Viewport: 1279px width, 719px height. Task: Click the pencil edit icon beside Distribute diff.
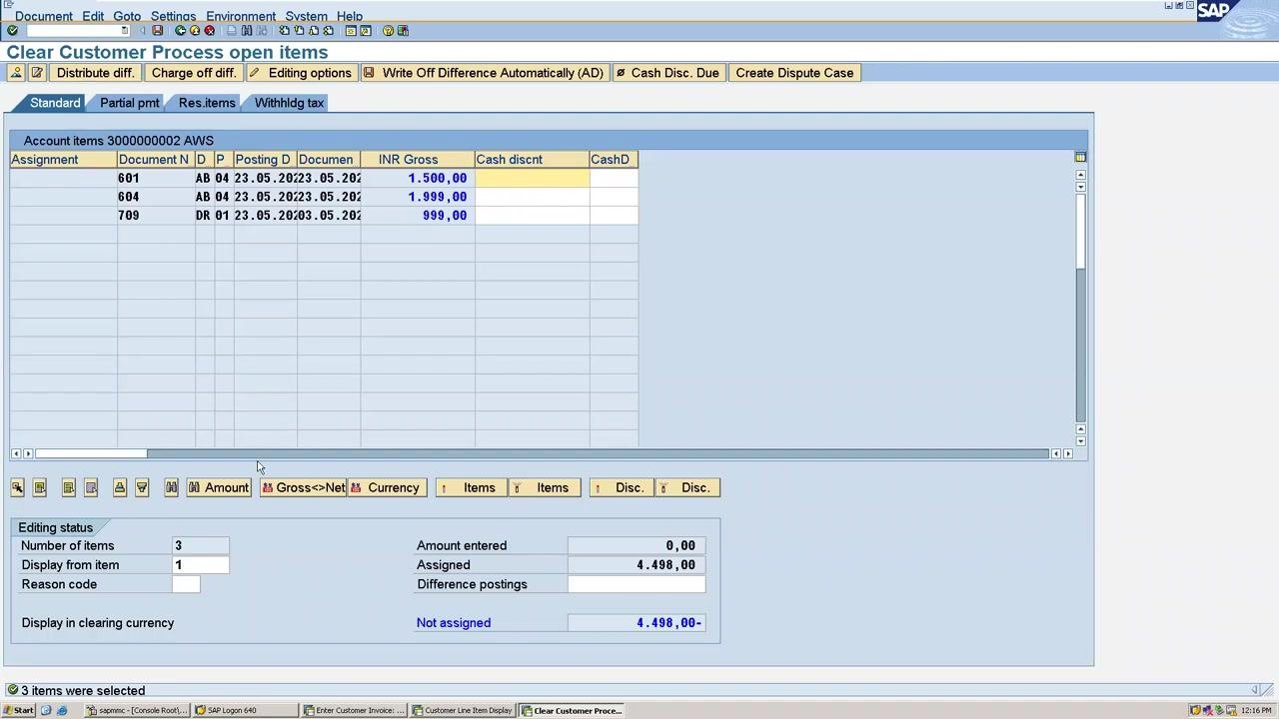click(x=37, y=73)
